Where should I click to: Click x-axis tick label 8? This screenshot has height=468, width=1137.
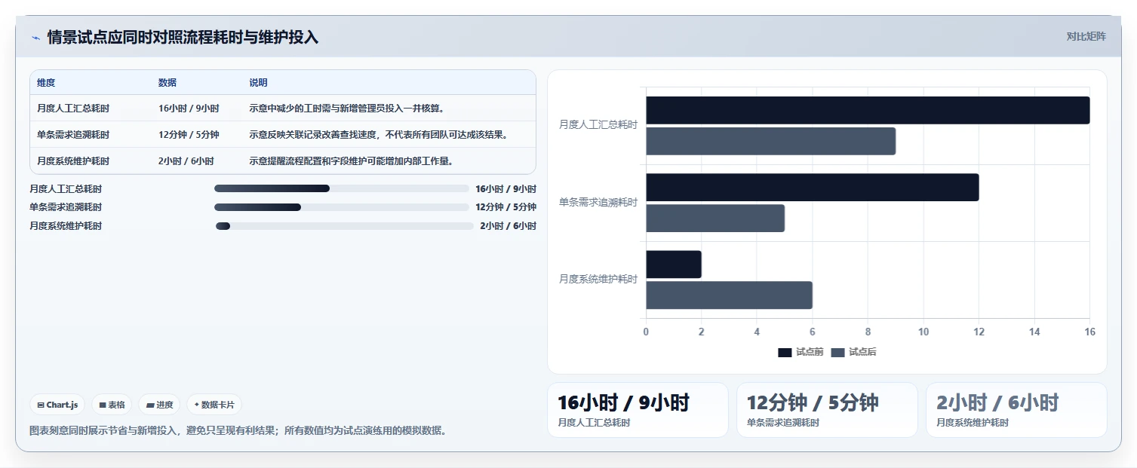(x=868, y=332)
